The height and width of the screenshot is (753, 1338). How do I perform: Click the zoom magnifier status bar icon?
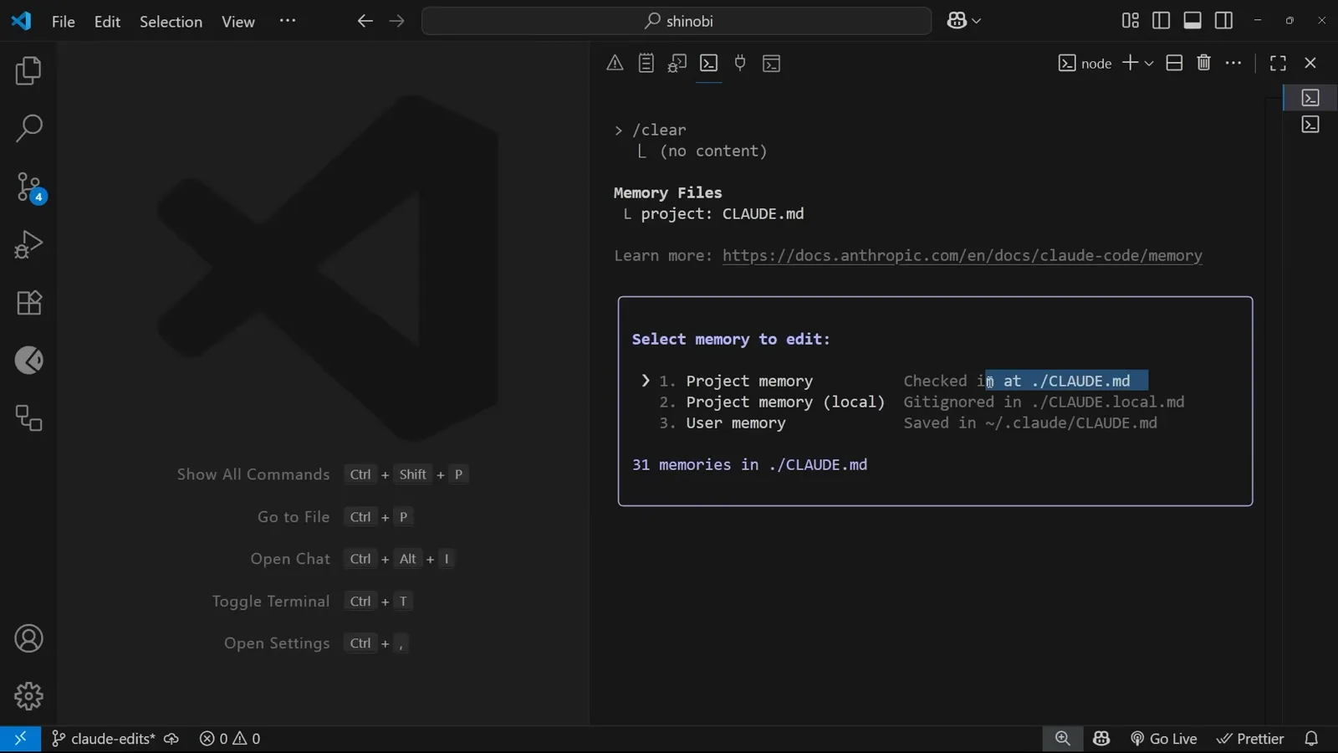(x=1063, y=739)
